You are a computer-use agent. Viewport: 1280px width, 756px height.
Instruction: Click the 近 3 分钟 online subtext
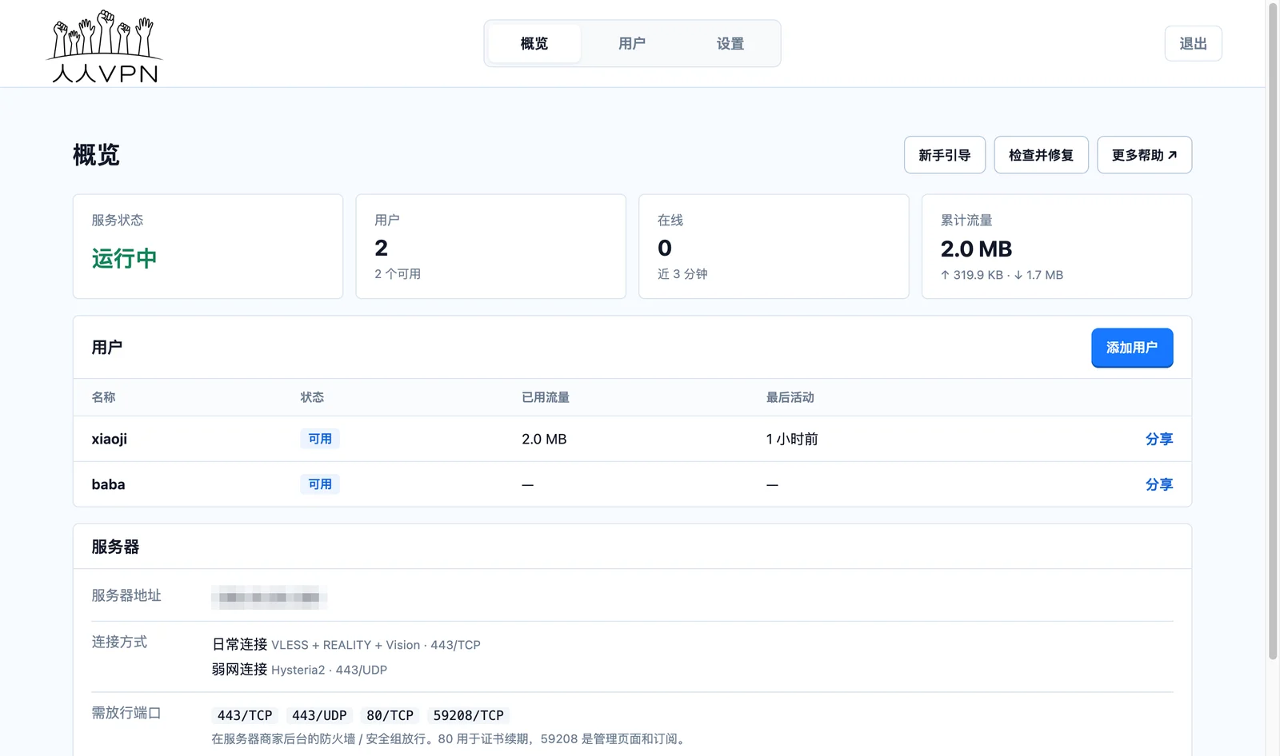[682, 274]
